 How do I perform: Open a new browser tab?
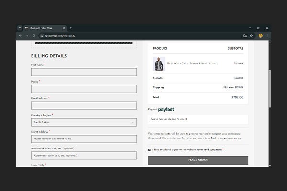pyautogui.click(x=71, y=28)
